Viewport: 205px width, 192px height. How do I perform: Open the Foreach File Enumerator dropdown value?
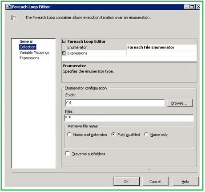tap(162, 47)
